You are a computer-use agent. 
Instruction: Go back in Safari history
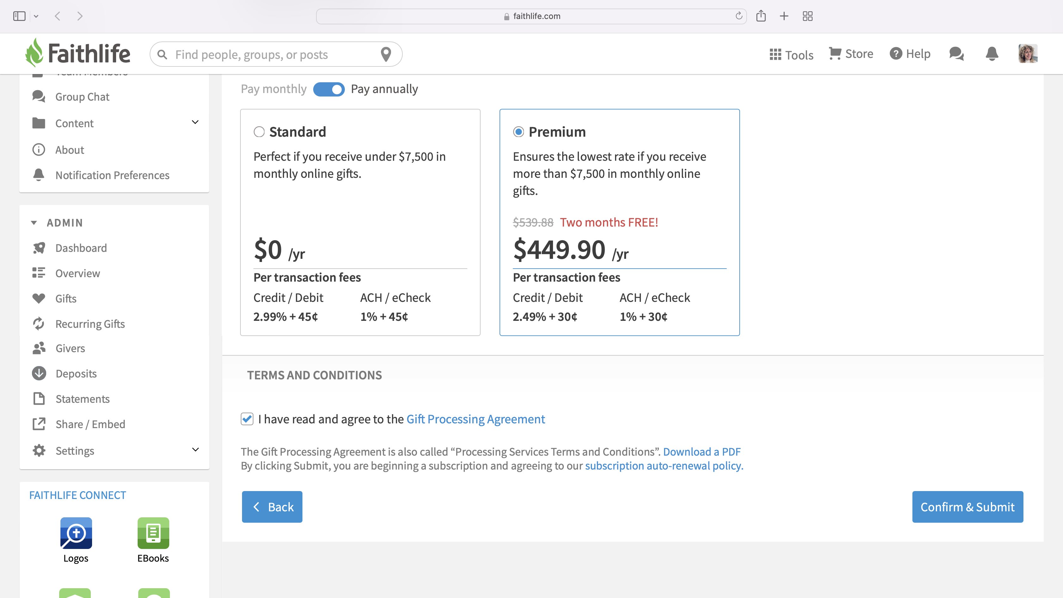(x=57, y=16)
